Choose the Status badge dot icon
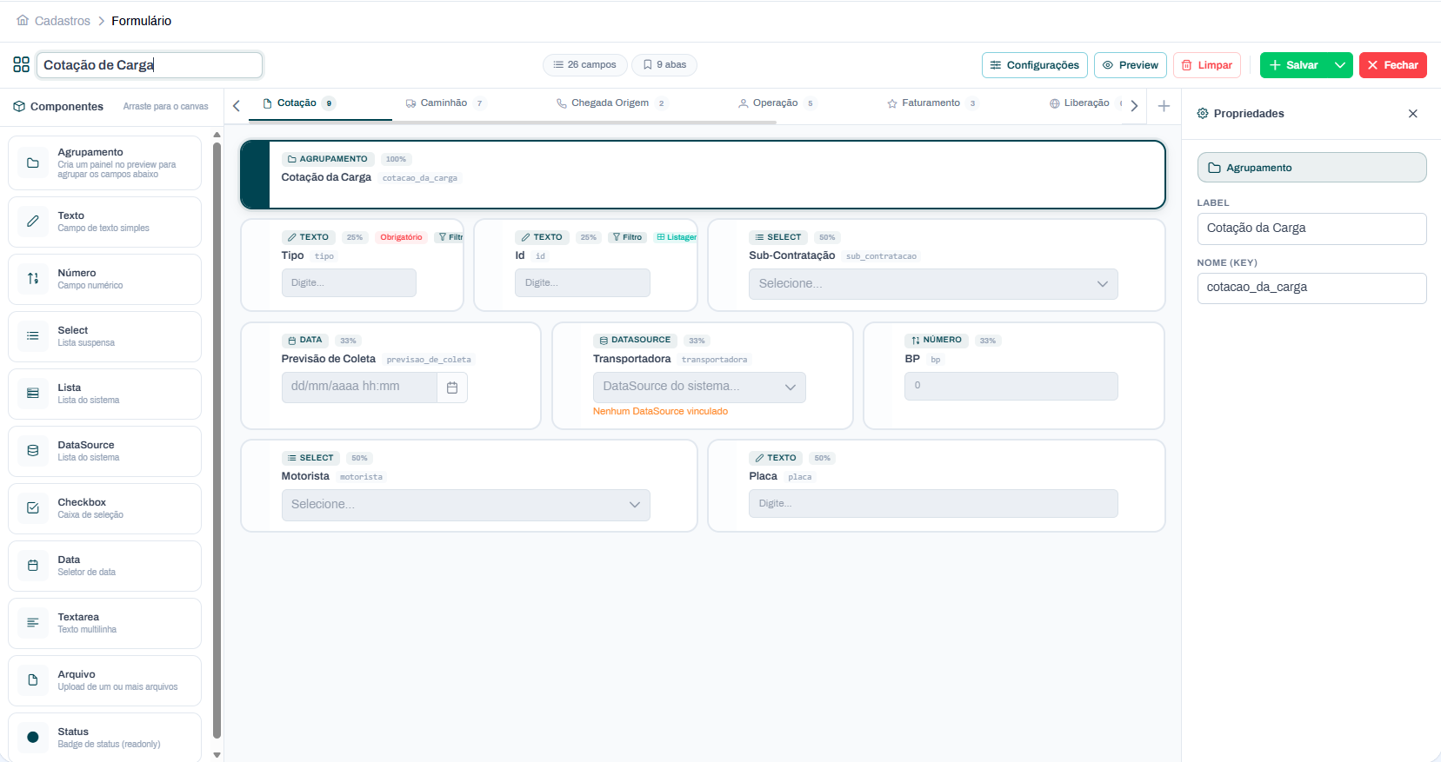The height and width of the screenshot is (762, 1441). [33, 738]
